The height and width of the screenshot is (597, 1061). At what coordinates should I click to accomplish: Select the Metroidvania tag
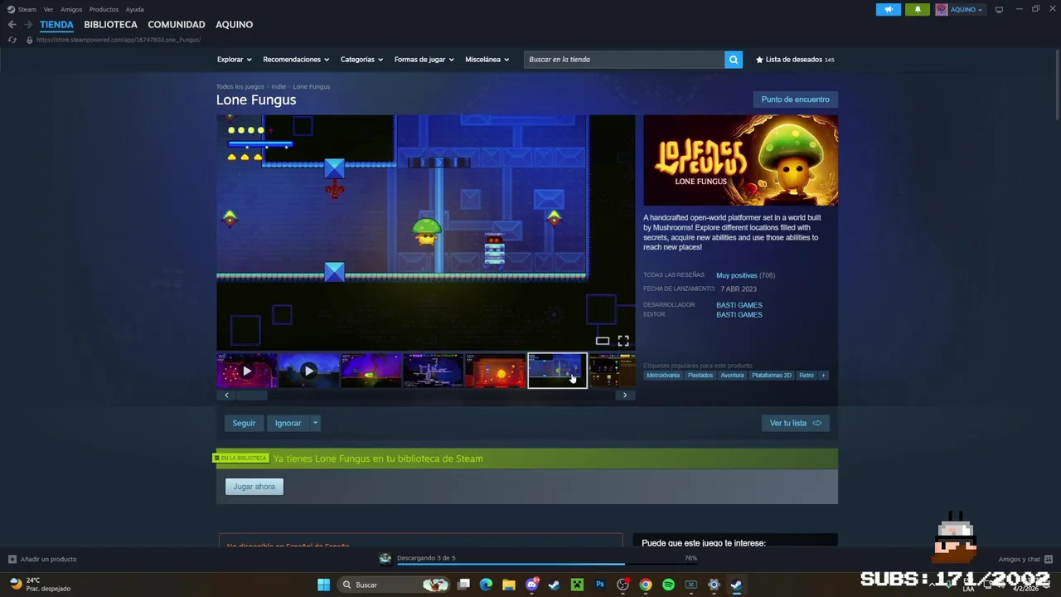click(x=663, y=376)
